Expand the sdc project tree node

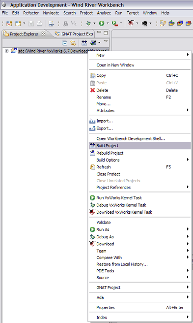click(7, 51)
